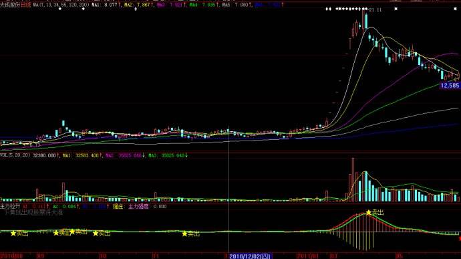
Task: Click the yellow 卖出 star at the indicator peak
Action: pyautogui.click(x=369, y=212)
